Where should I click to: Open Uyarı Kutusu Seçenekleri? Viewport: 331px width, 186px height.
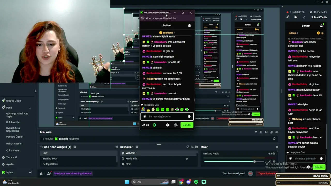pyautogui.click(x=13, y=129)
